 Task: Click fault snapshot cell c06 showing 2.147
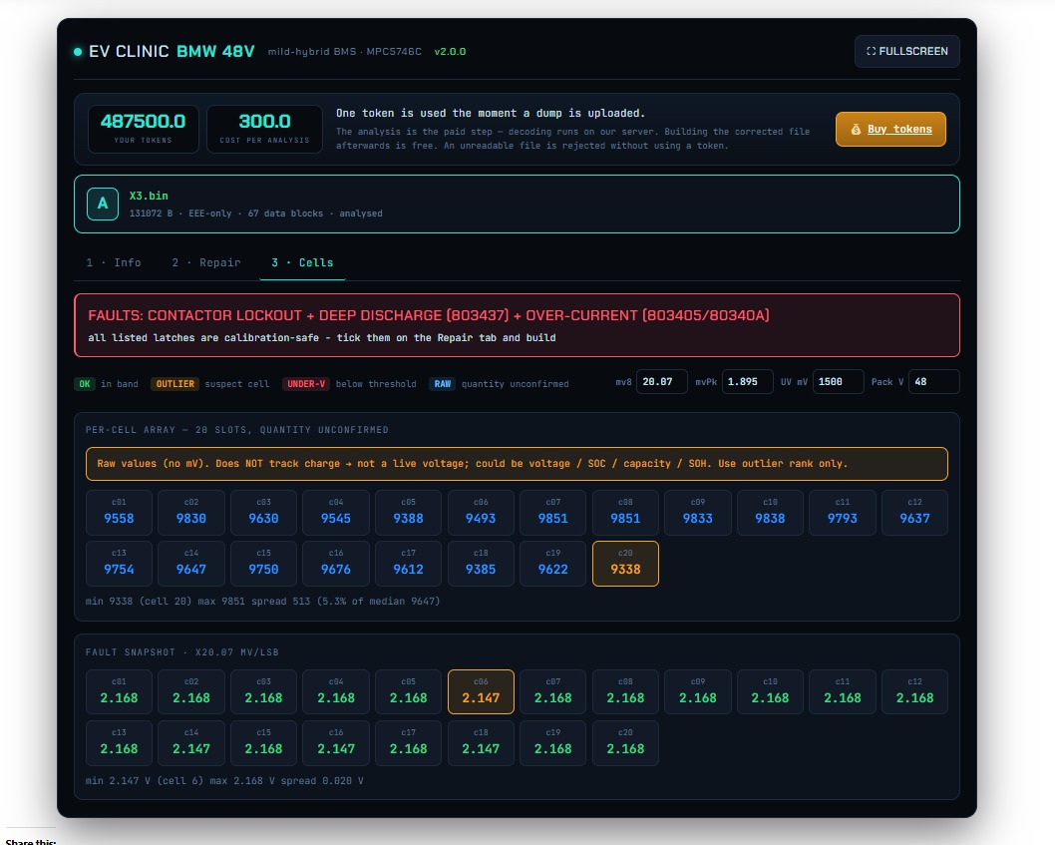(x=481, y=692)
